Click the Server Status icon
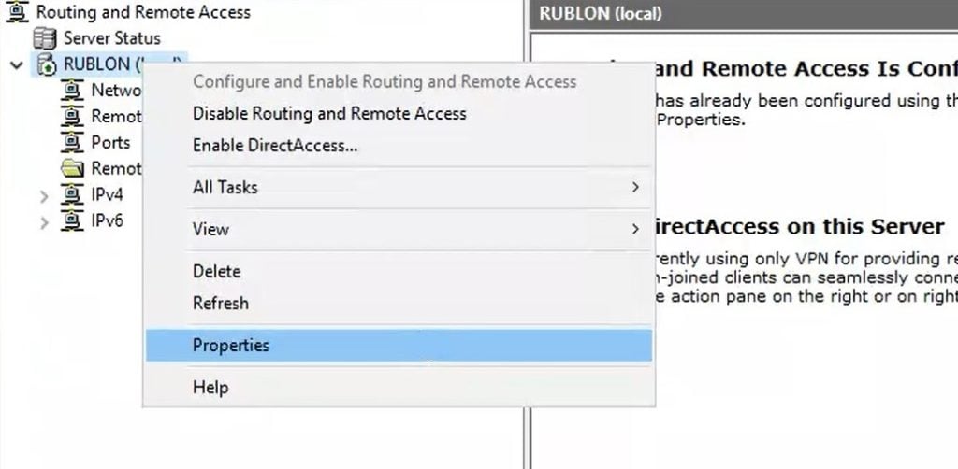 pyautogui.click(x=44, y=38)
